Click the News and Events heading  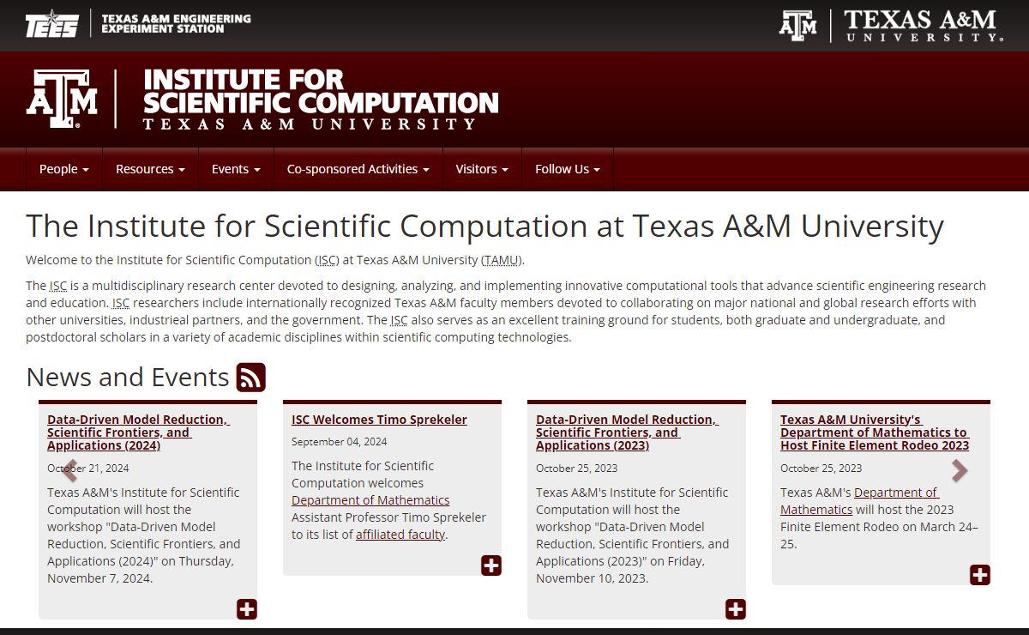tap(128, 378)
